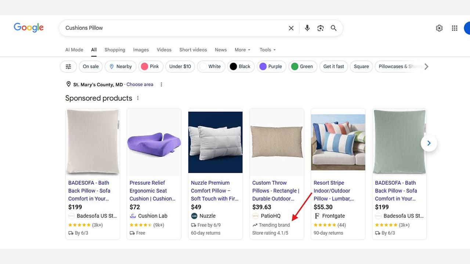Click the Free by 6/9 delivery text
470x264 pixels.
[209, 225]
